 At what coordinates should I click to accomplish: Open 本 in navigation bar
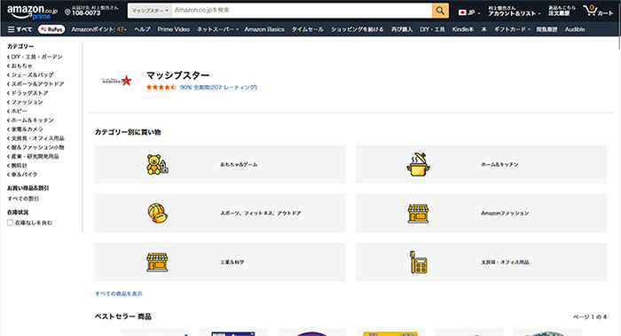click(x=483, y=29)
